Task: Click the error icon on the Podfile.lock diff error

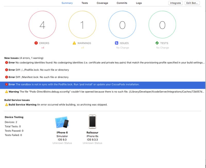Action: click(7, 70)
